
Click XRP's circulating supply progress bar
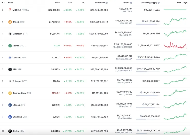(148, 72)
